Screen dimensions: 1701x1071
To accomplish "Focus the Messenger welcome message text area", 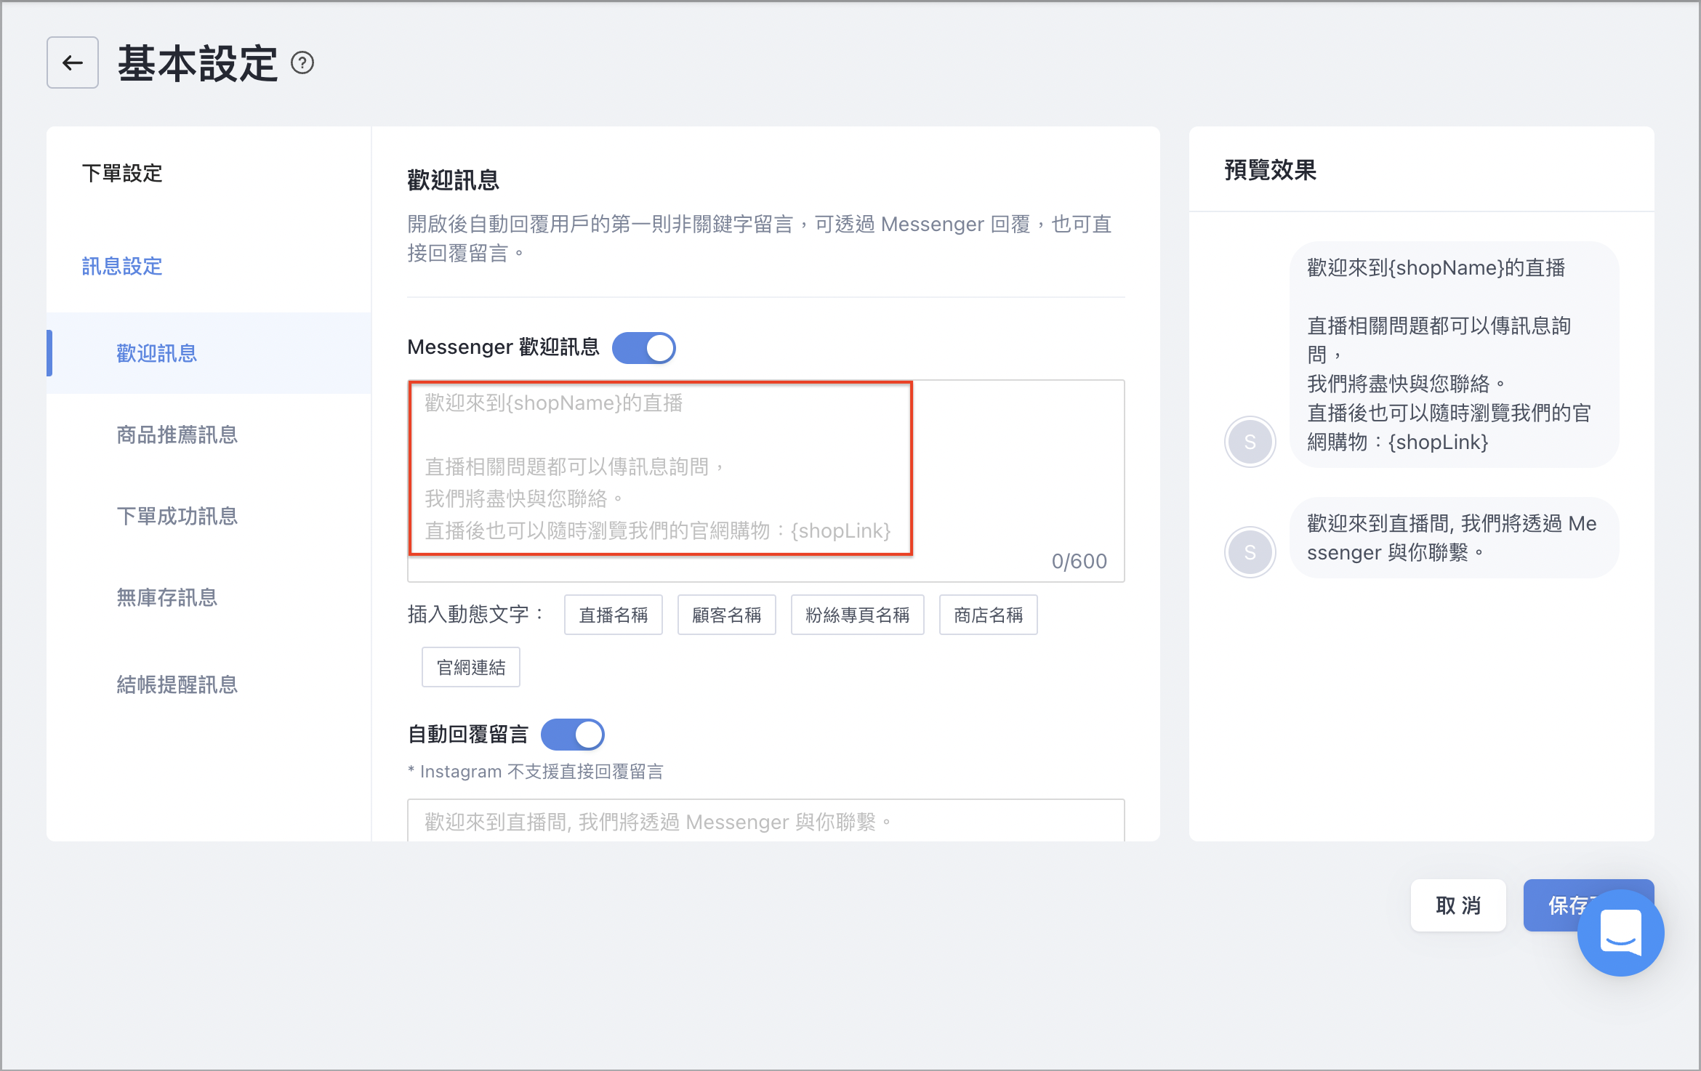I will [766, 481].
